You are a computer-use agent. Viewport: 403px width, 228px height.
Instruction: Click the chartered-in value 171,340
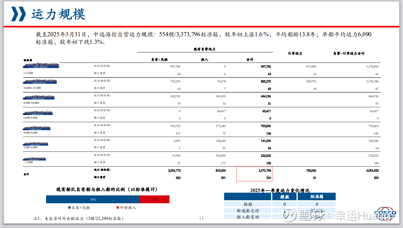tap(220, 126)
